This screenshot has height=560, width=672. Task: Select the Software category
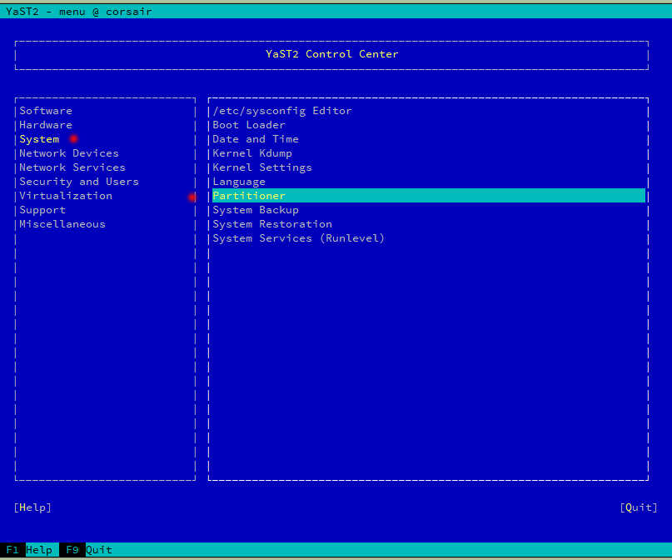tap(46, 111)
